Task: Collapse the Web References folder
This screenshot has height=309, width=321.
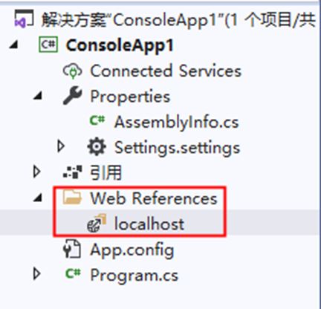Action: click(38, 198)
